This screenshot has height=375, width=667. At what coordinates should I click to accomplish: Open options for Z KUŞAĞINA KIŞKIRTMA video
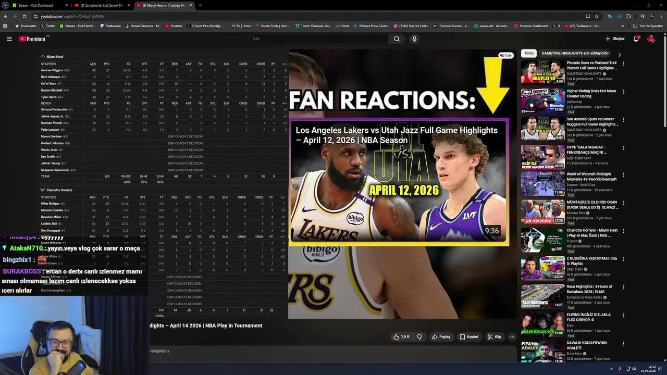pos(623,260)
